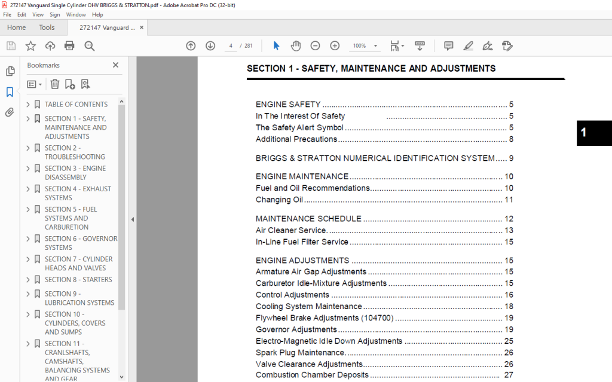Screen dimensions: 612x382
Task: Select the SECTION 8 - STARTERS bookmark
Action: point(78,280)
